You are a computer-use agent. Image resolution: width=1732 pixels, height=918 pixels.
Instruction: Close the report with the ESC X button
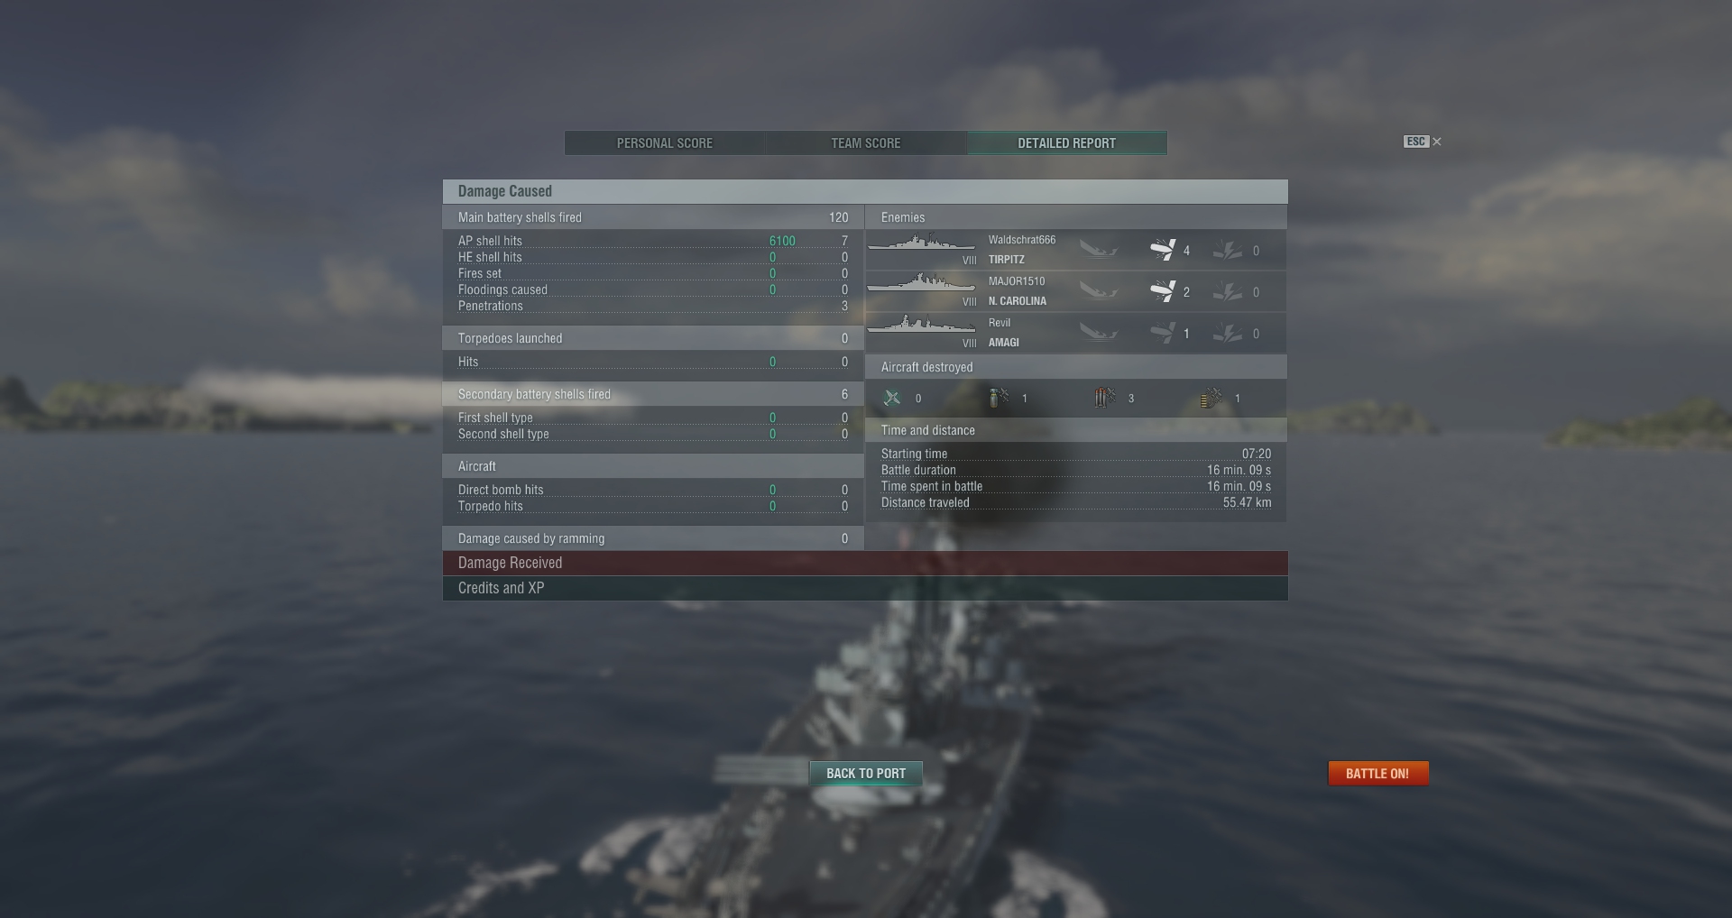(x=1423, y=142)
